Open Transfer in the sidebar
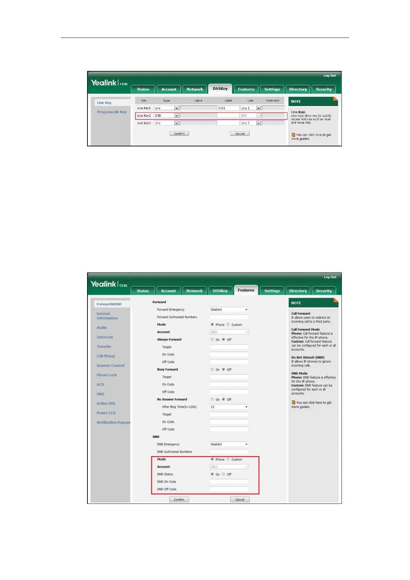The image size is (410, 580). coord(104,346)
